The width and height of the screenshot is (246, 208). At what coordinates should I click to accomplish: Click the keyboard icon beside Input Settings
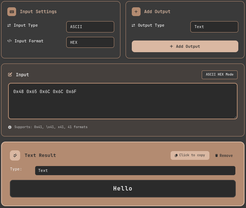click(12, 12)
